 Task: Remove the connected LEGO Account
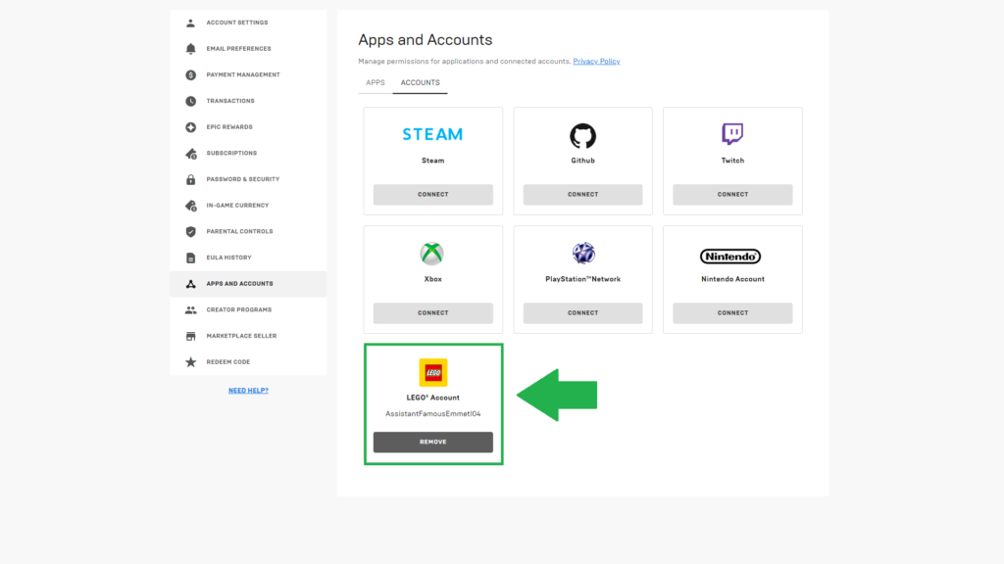[x=432, y=442]
